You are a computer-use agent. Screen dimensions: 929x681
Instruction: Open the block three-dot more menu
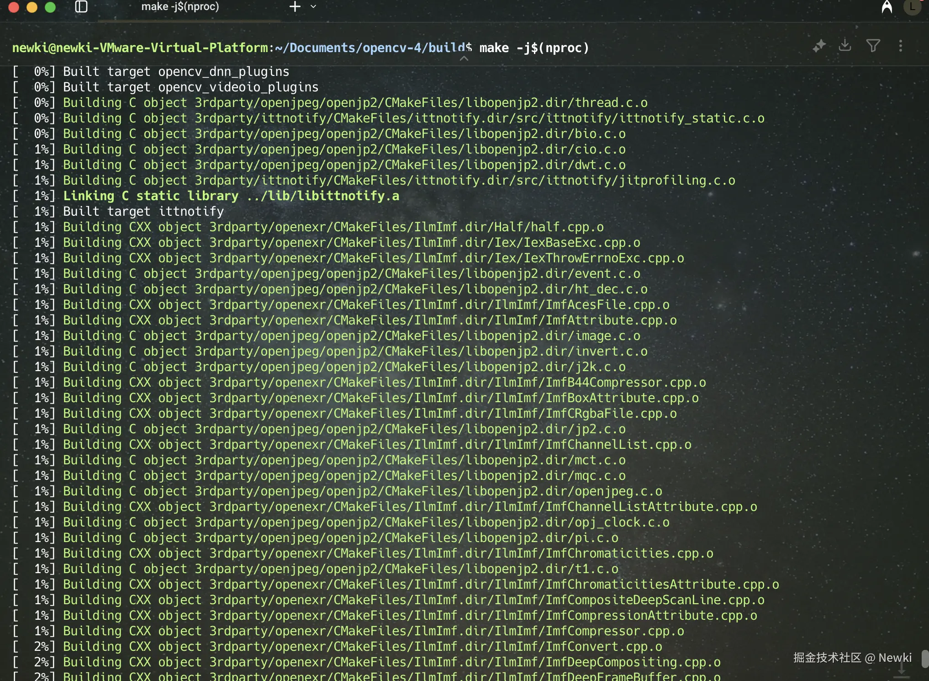(900, 46)
